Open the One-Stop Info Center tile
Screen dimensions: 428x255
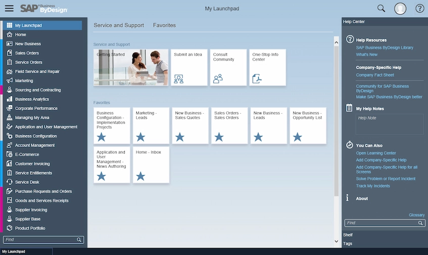[267, 67]
